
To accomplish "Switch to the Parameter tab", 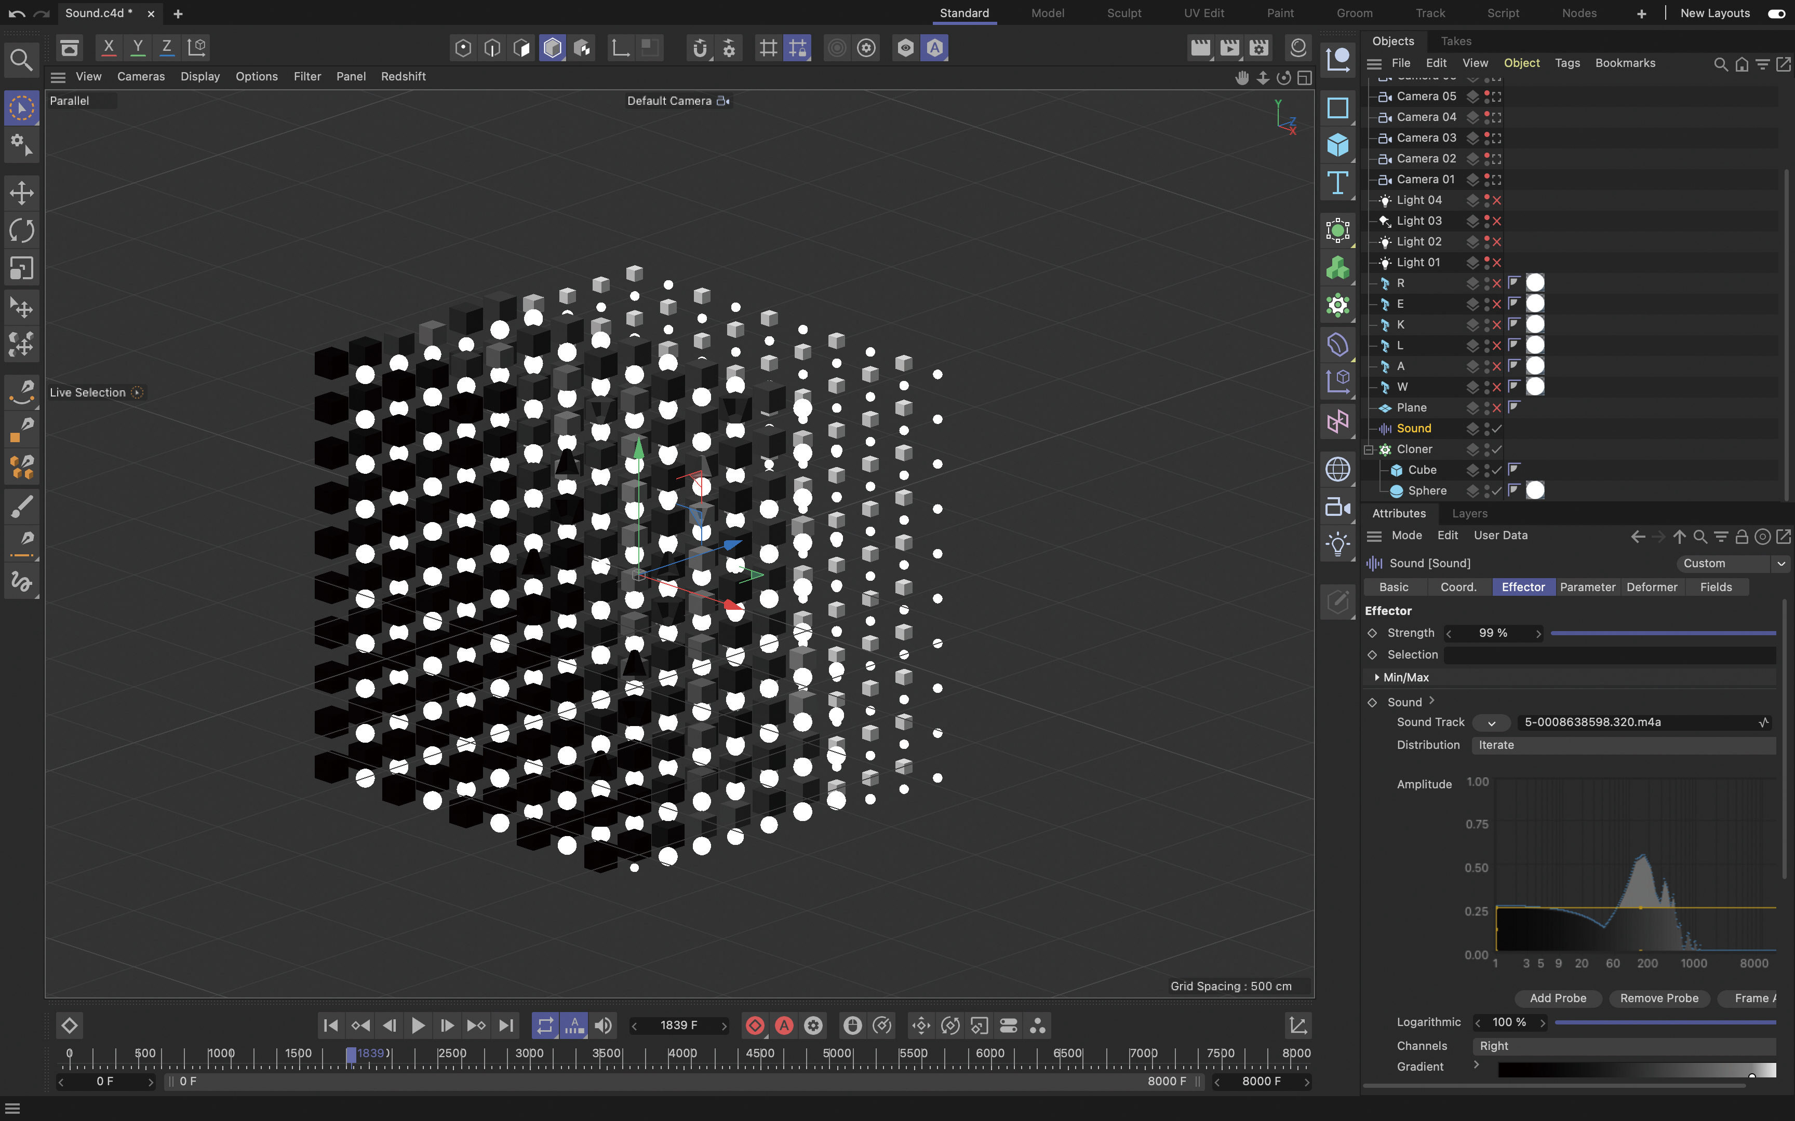I will point(1587,587).
